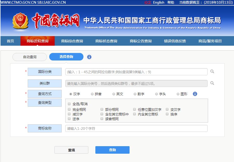Click the 中国商标网 calligraphy logo
Viewport: 234px width, 162px height.
[x=55, y=21]
